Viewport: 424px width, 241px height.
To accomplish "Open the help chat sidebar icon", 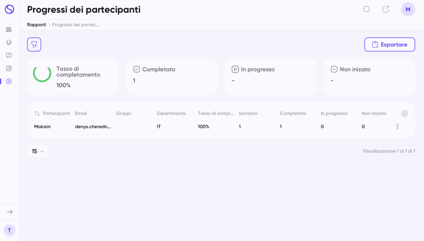I will tap(9, 55).
